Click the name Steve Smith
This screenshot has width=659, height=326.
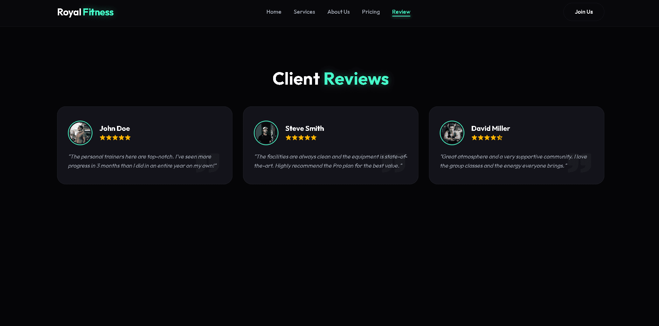click(305, 128)
